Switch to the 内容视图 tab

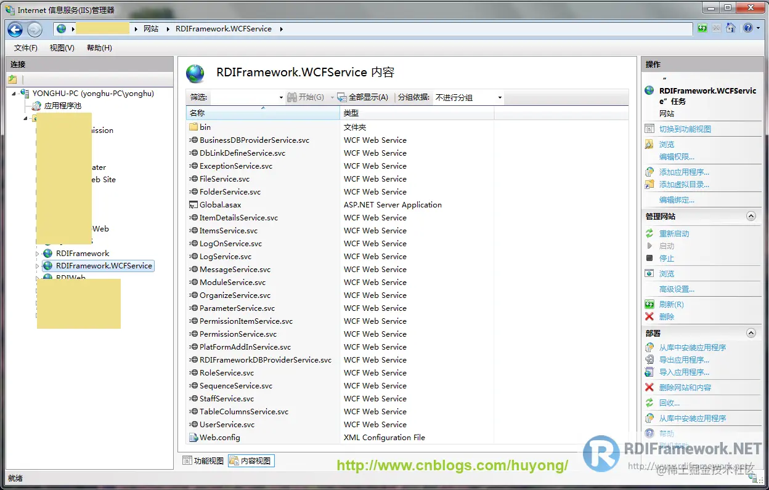251,460
